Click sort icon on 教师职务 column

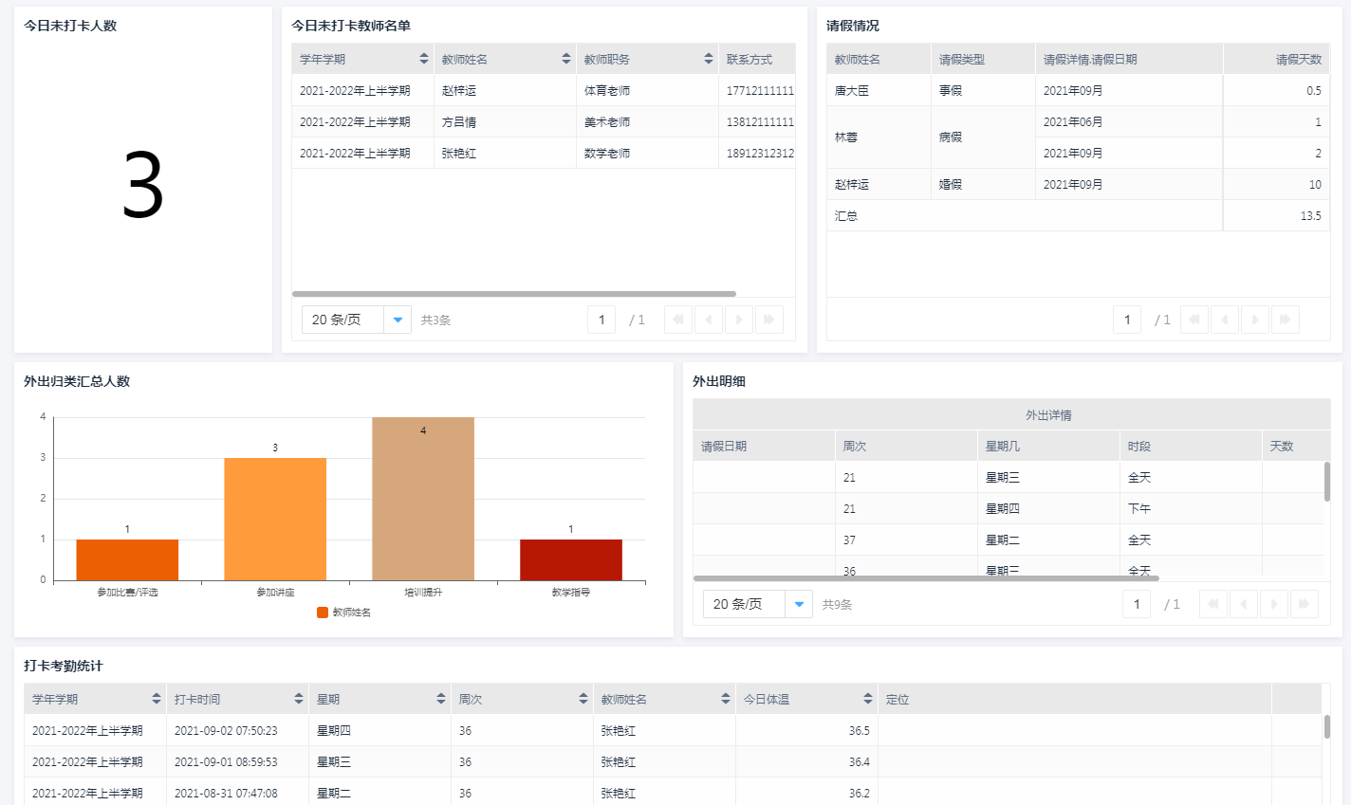(708, 59)
